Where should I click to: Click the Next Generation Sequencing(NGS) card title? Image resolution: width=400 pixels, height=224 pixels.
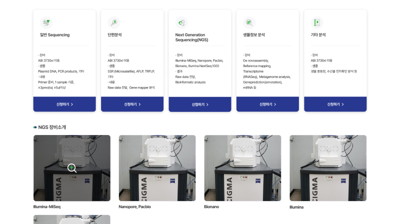tap(192, 37)
